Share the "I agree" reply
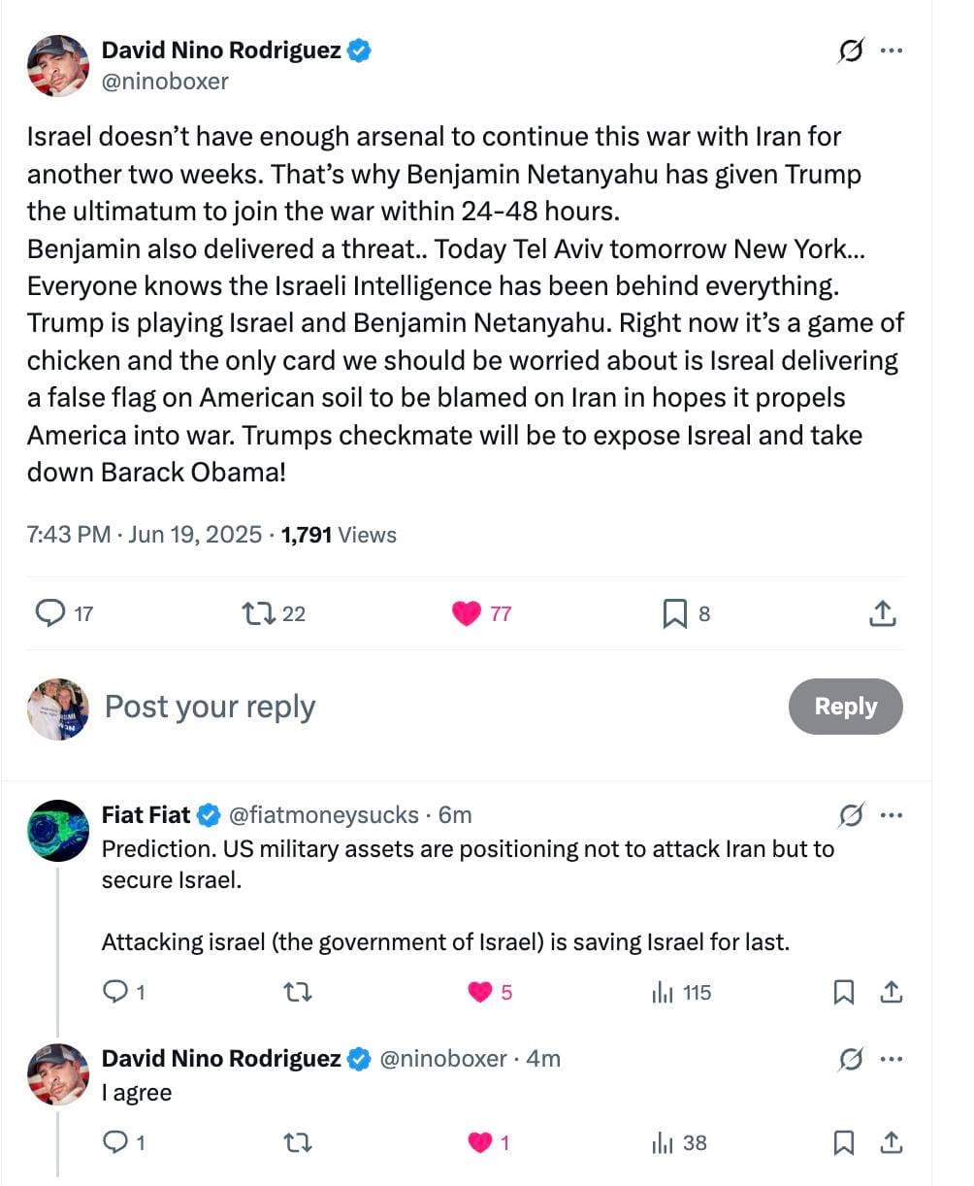 tap(891, 1143)
